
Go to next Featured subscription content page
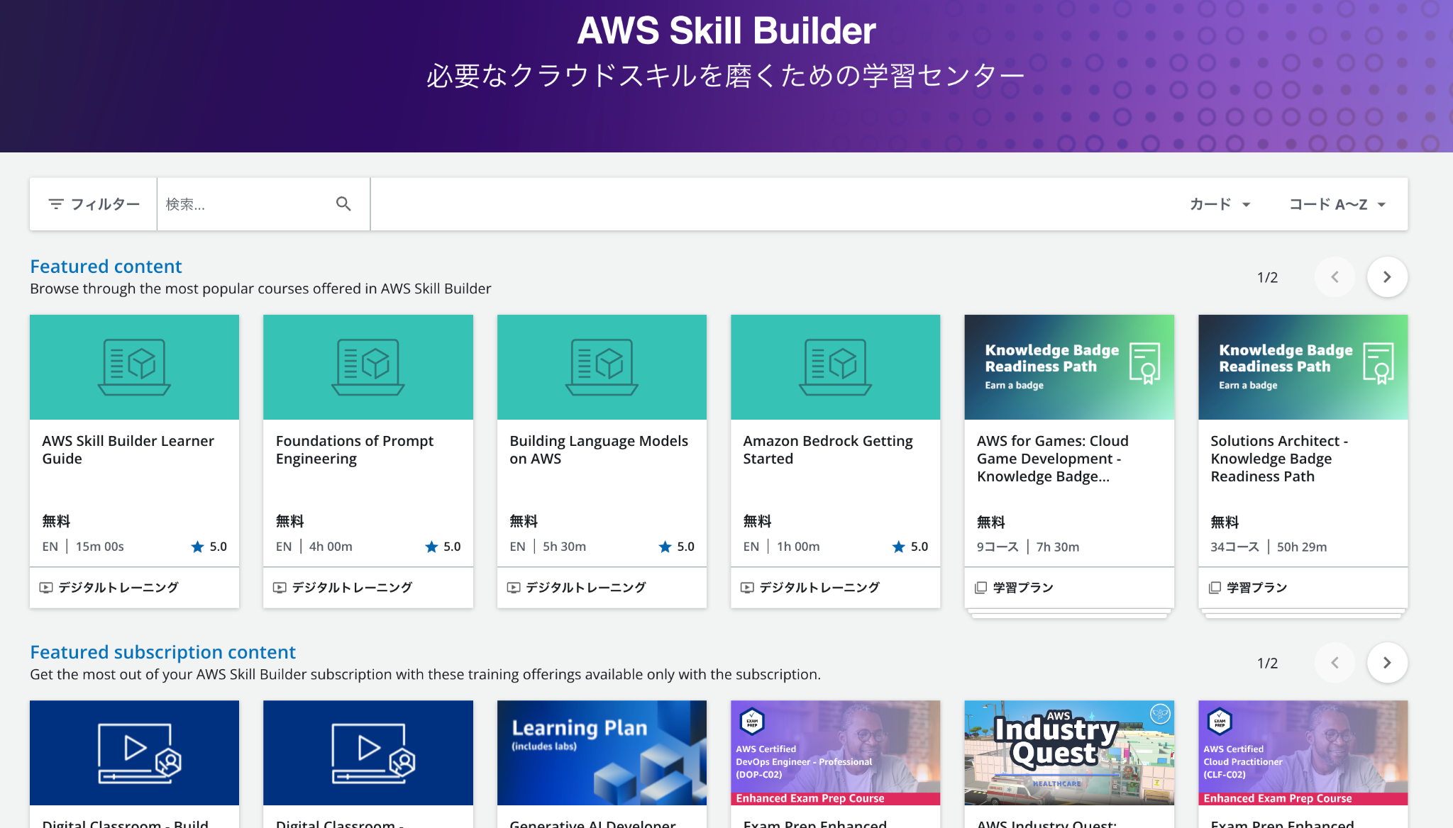(1387, 663)
